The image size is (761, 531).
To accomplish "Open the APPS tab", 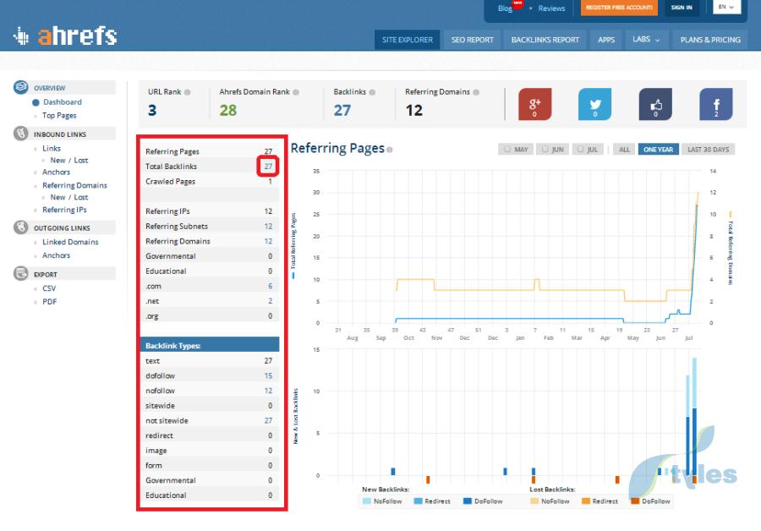I will coord(606,40).
